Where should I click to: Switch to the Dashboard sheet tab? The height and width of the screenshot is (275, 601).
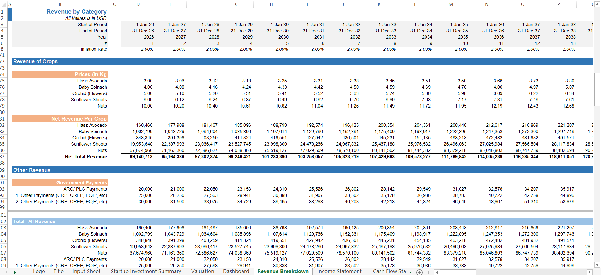click(x=236, y=272)
